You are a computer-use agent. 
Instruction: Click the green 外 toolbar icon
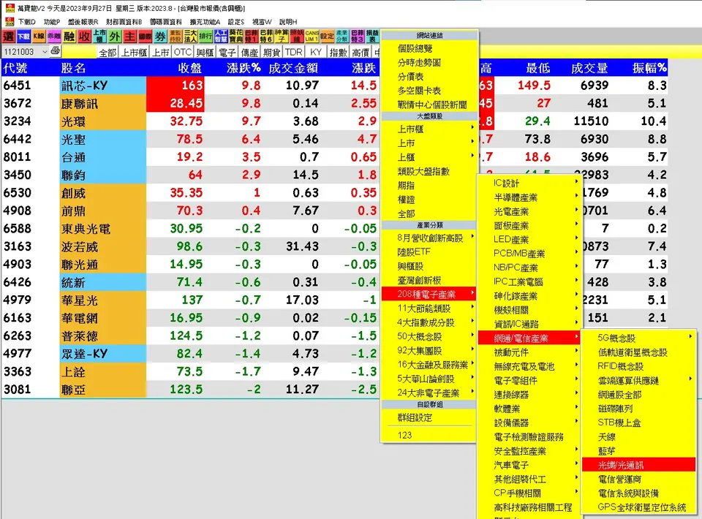tap(115, 37)
